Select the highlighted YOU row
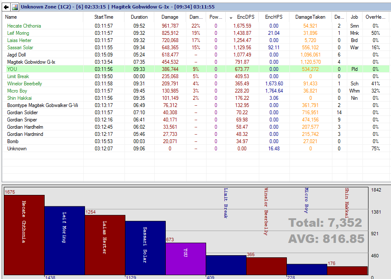This screenshot has width=391, height=279. point(196,69)
